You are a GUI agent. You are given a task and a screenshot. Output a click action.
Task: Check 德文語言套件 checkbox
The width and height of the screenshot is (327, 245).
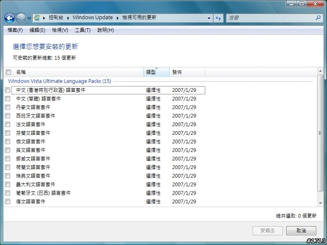point(8,202)
